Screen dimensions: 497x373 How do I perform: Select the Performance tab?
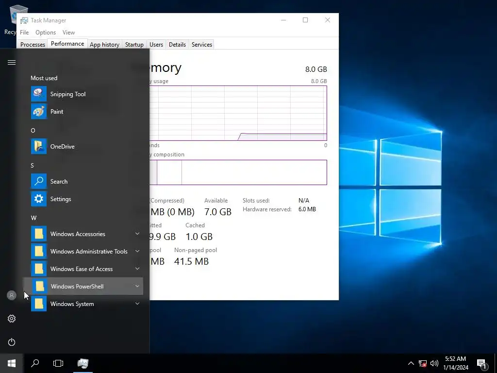click(67, 44)
